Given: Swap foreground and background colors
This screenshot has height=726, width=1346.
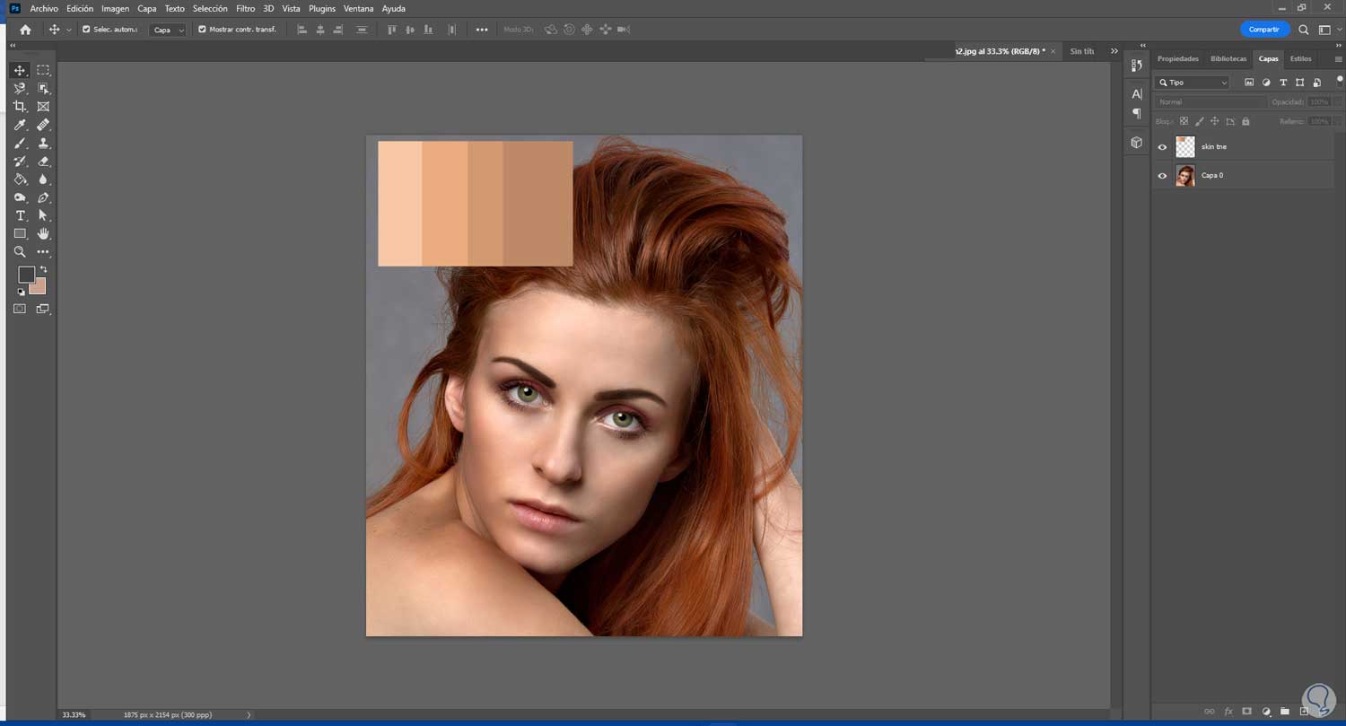Looking at the screenshot, I should point(43,269).
